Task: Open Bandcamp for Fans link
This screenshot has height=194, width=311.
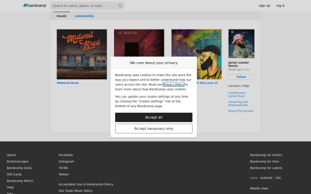Action: (x=264, y=161)
